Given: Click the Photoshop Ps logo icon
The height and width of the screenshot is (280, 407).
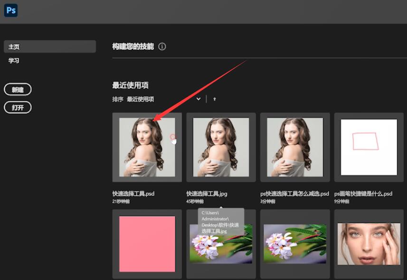Looking at the screenshot, I should [x=11, y=10].
